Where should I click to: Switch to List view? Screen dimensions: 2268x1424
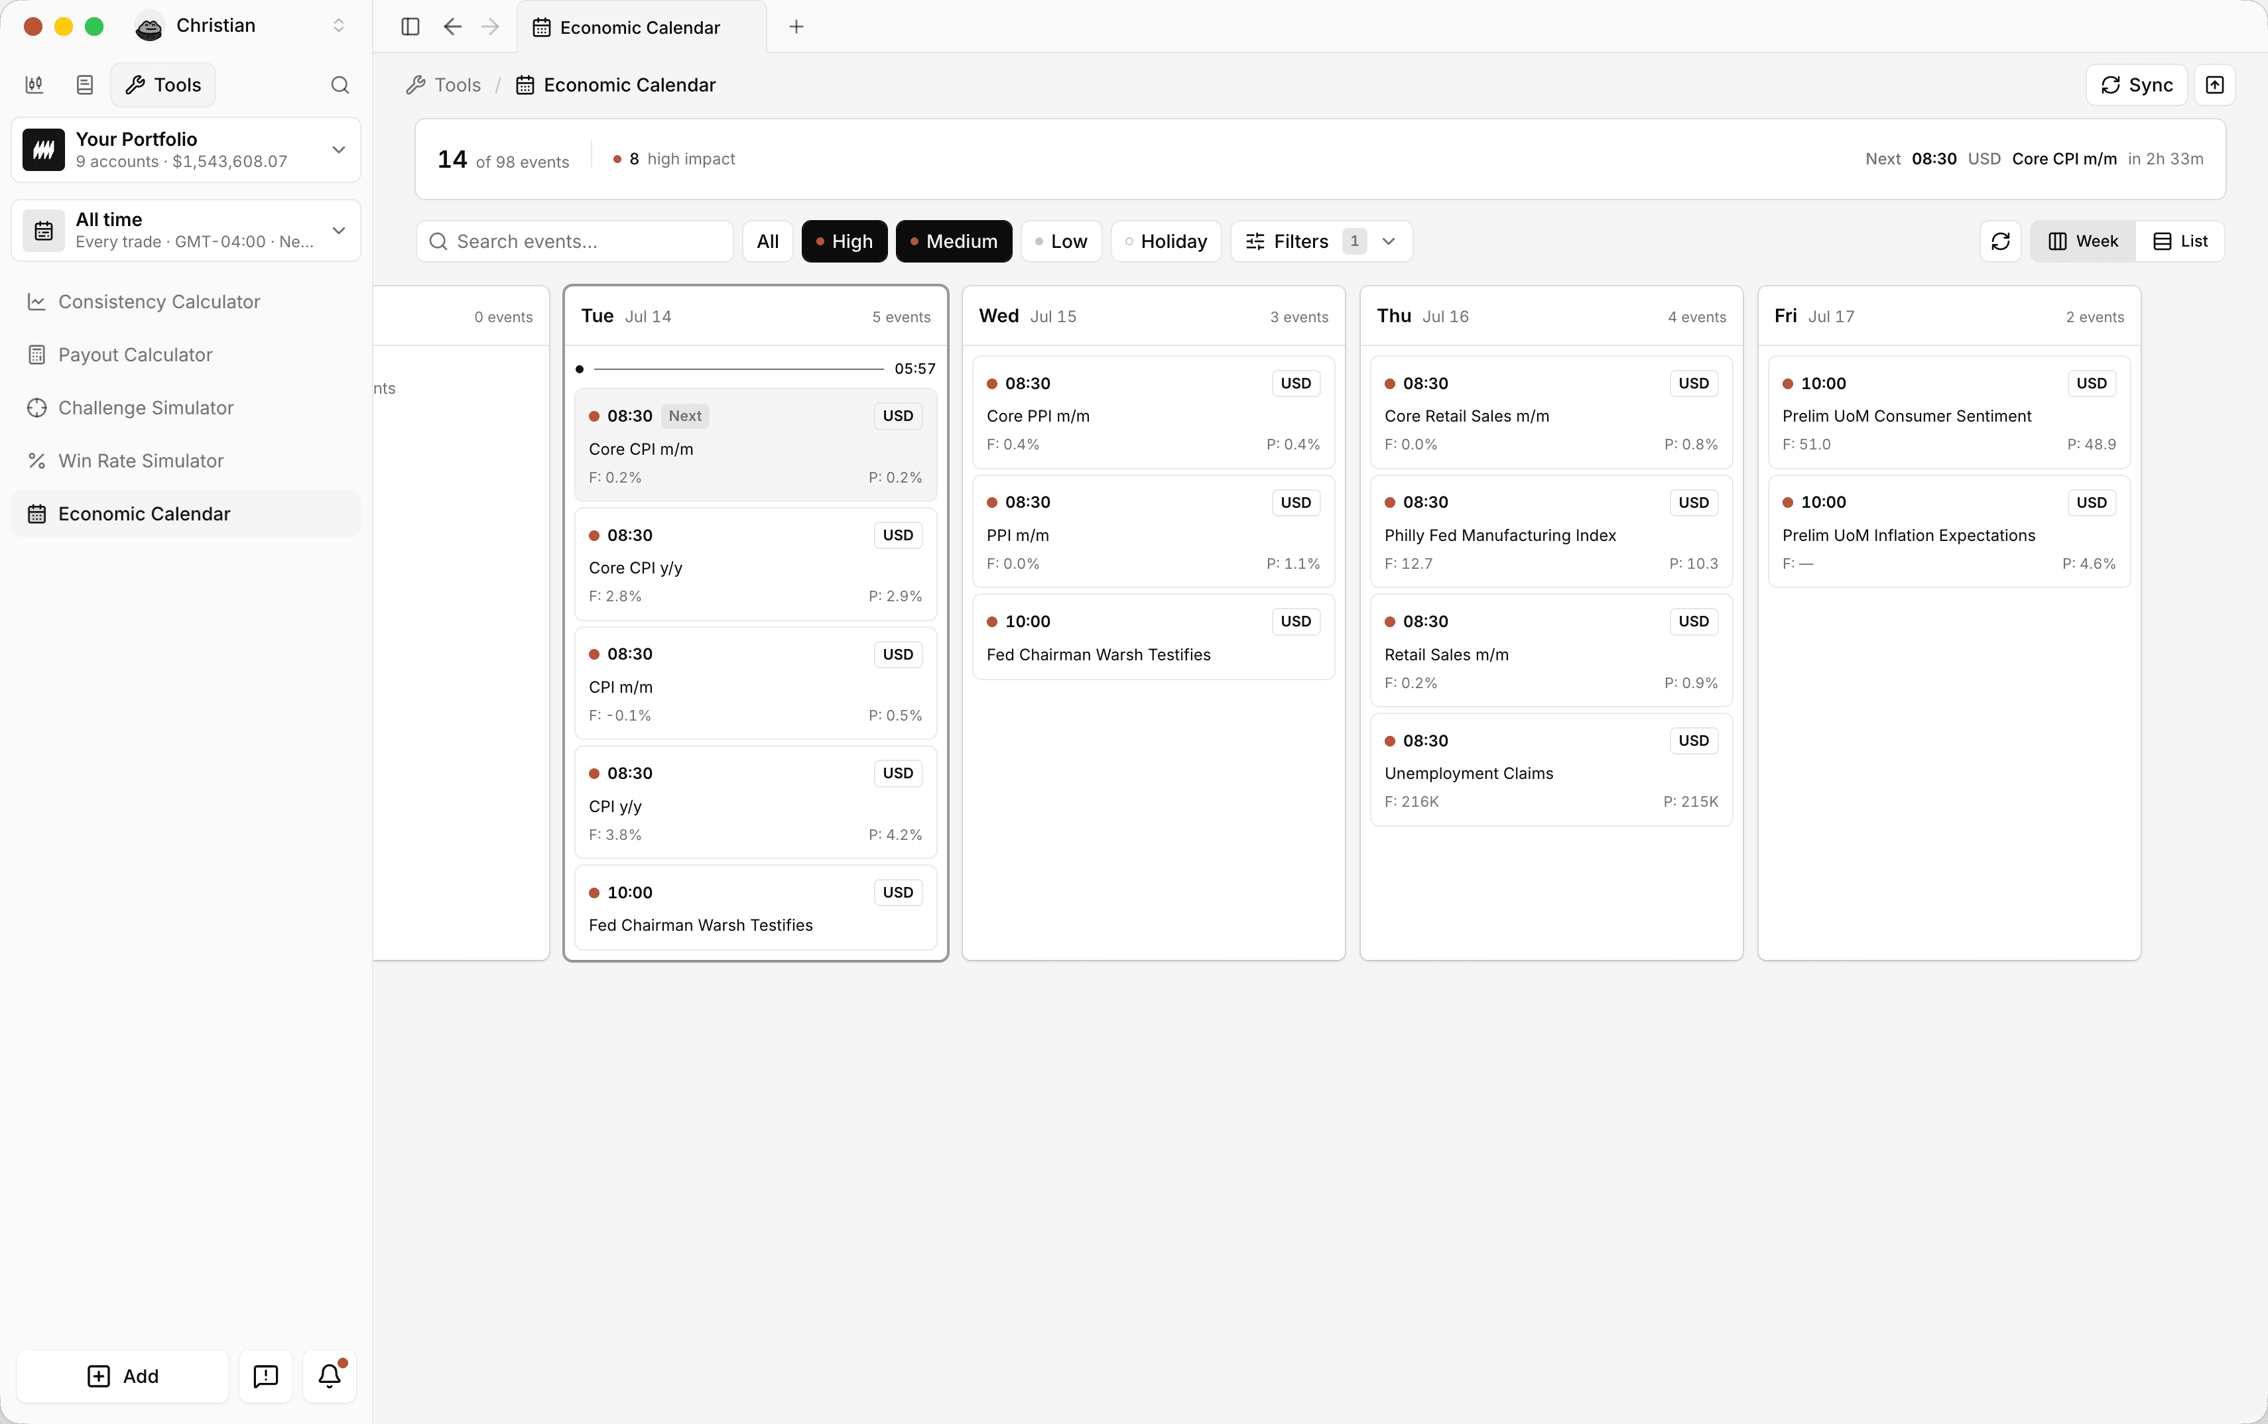click(2179, 241)
